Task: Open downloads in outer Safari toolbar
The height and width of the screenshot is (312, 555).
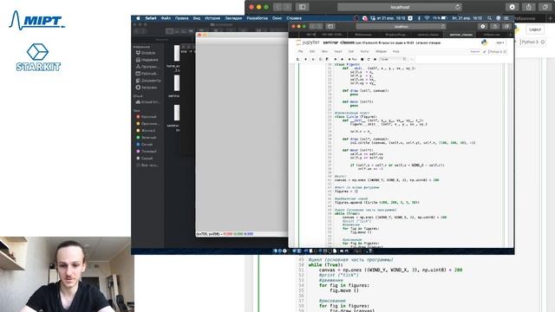Action: pos(512,7)
